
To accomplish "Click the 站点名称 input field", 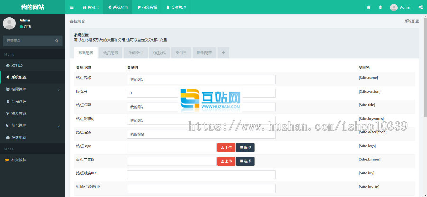I will click(201, 80).
